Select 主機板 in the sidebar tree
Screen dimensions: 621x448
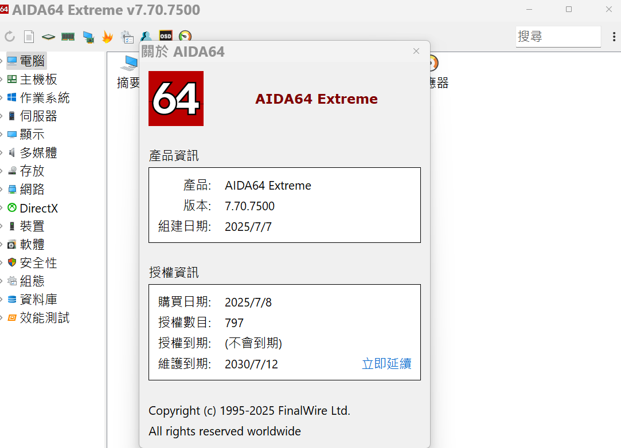point(33,79)
